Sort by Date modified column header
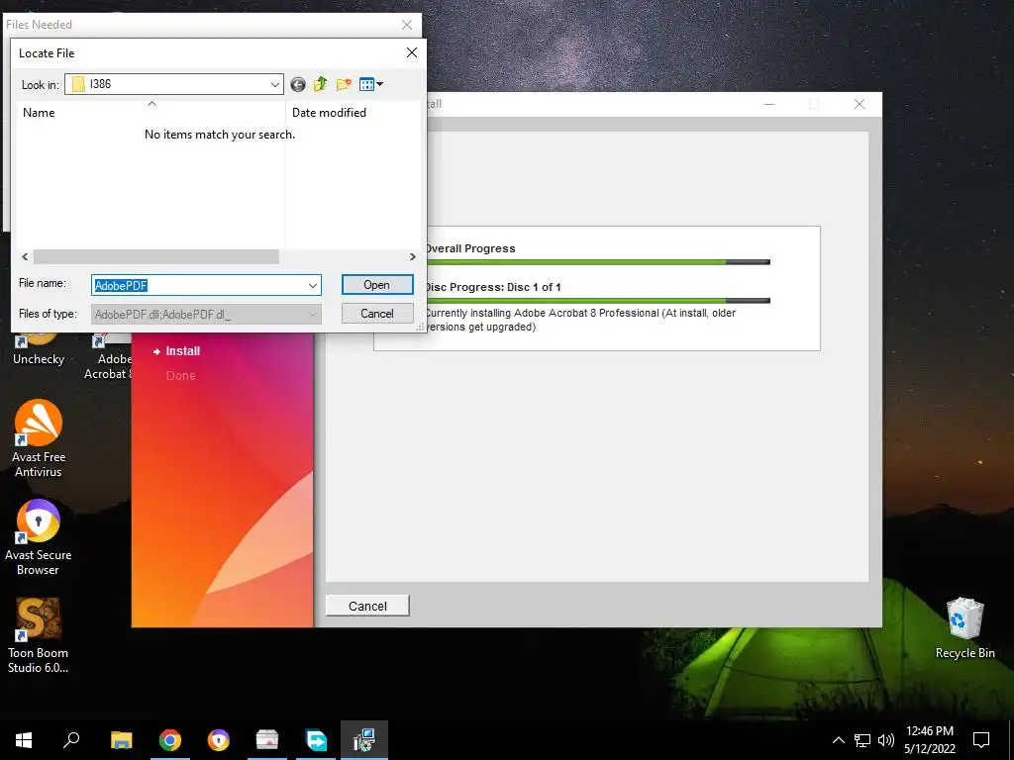Screen dimensions: 1014x760 pos(329,113)
